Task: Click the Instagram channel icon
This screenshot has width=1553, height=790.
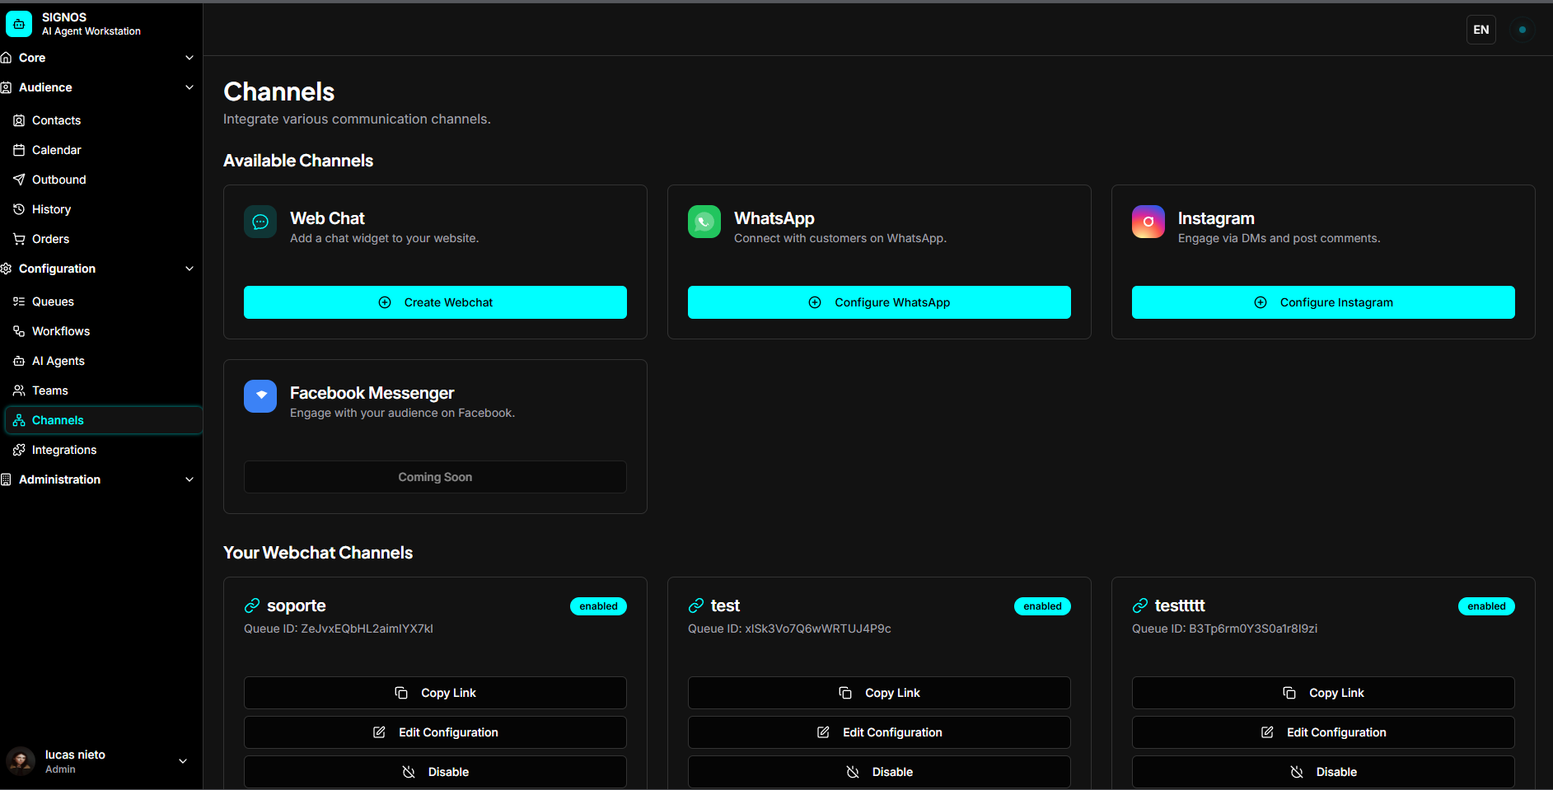Action: click(1148, 222)
